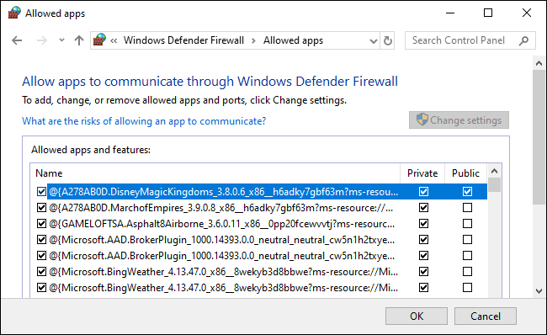Screen dimensions: 547x335
Task: Select the DisneyMagicKingdoms row text
Action: (224, 192)
